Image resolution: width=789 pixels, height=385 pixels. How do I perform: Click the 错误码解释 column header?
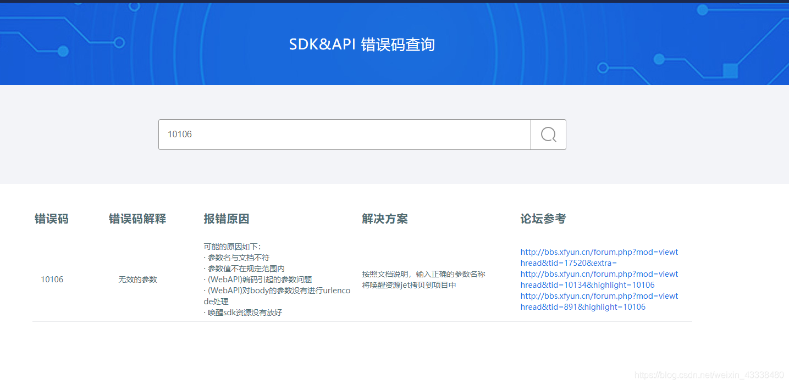pyautogui.click(x=137, y=219)
